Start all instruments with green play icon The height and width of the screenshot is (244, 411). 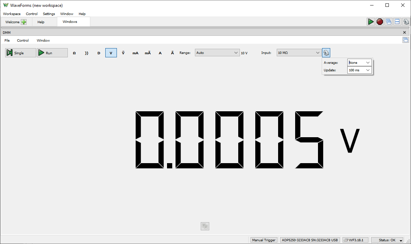click(x=371, y=22)
